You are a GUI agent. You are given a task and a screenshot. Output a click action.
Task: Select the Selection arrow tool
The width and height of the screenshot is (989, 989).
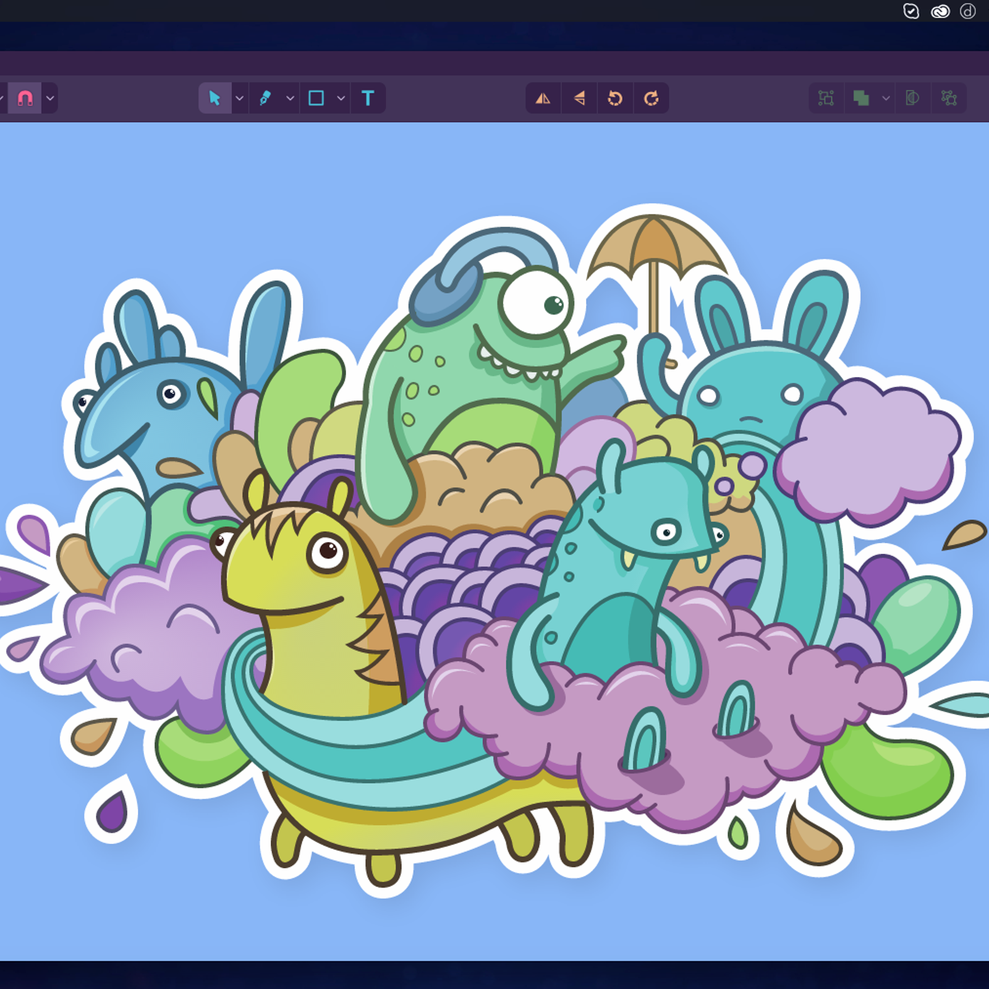click(213, 97)
